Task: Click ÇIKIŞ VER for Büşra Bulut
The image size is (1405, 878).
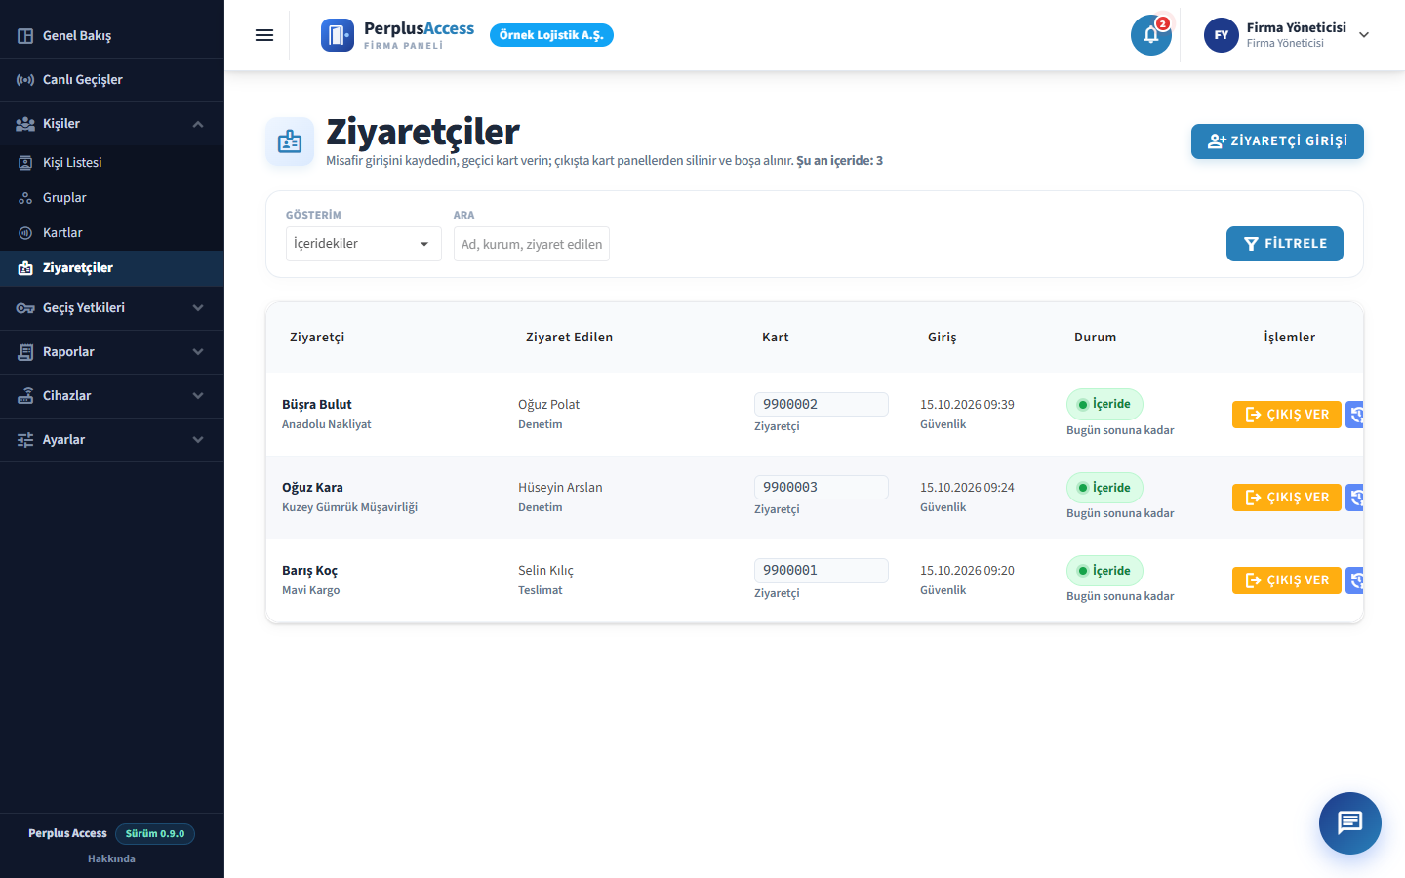Action: [1287, 415]
